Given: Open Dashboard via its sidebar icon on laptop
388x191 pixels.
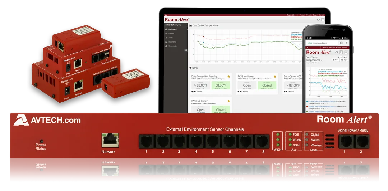Looking at the screenshot, I should click(x=166, y=29).
